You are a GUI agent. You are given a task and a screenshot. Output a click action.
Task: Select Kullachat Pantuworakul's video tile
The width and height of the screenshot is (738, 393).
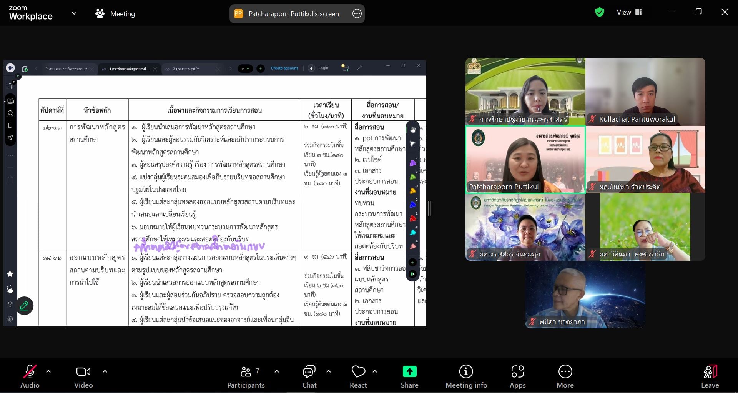click(x=645, y=92)
